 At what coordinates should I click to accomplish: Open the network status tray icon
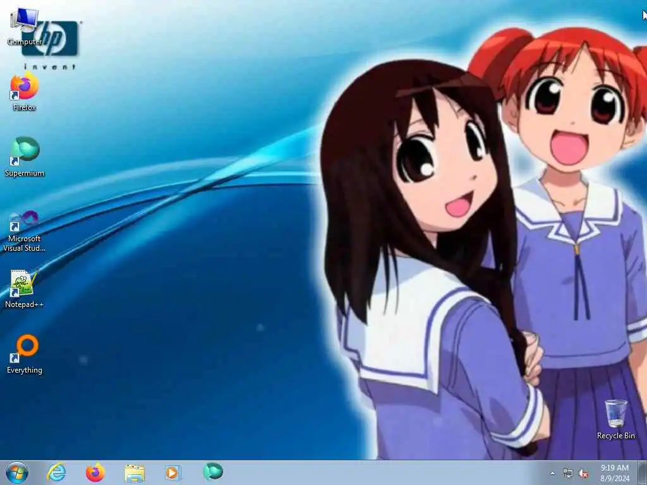(568, 474)
